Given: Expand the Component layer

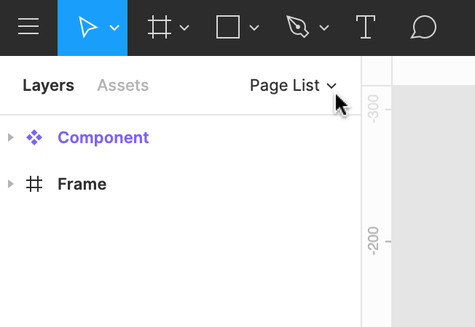Looking at the screenshot, I should tap(10, 137).
